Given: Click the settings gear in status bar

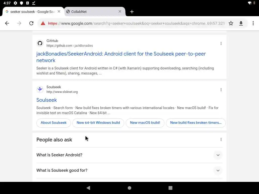Looking at the screenshot, I should click(x=15, y=3).
